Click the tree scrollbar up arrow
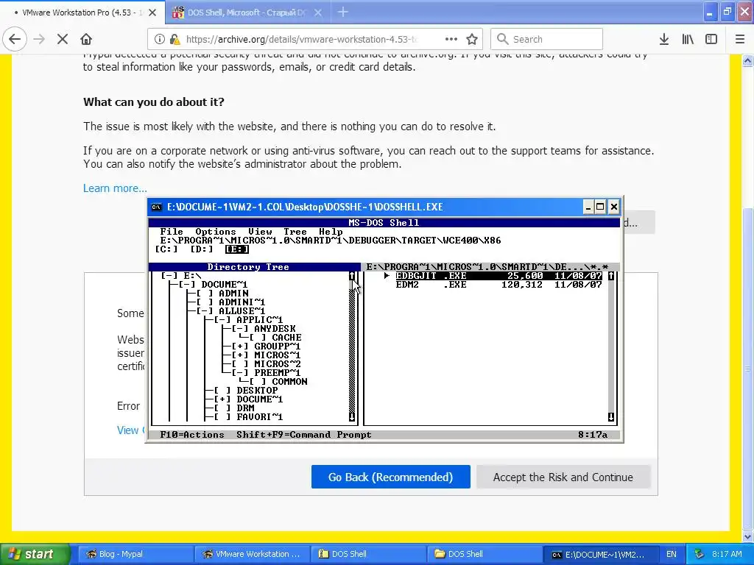 point(352,276)
